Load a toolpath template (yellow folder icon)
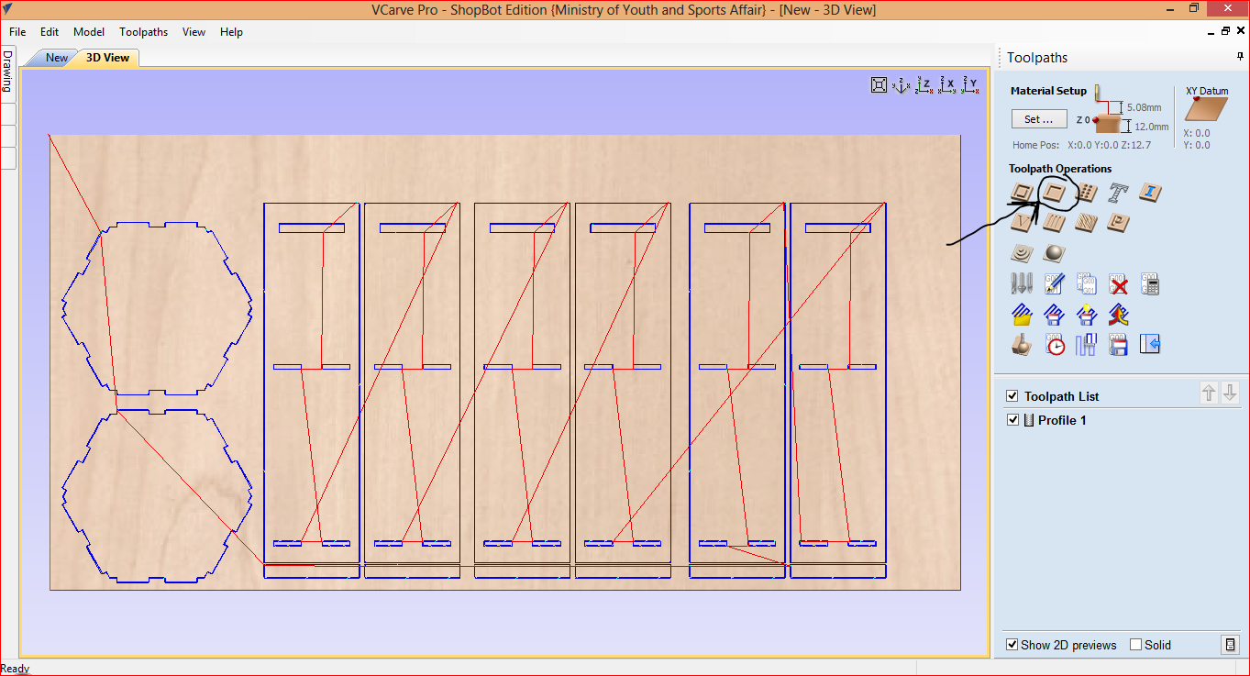 pyautogui.click(x=1023, y=315)
